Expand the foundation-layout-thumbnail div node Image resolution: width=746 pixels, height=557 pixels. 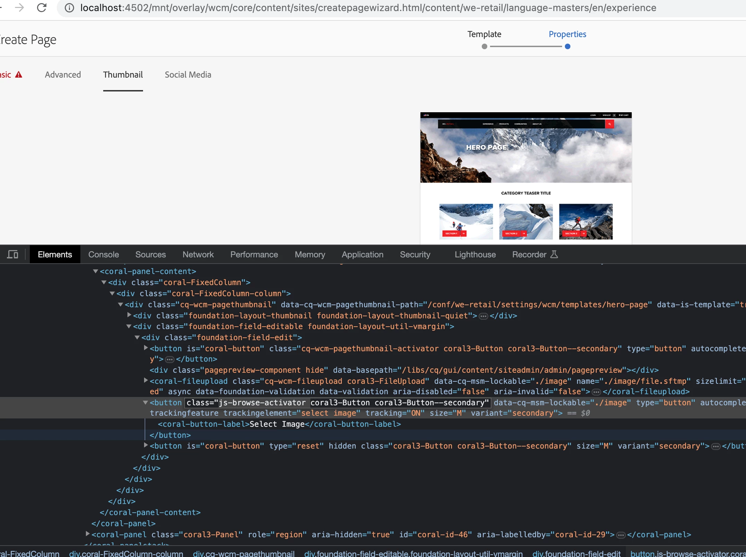pyautogui.click(x=129, y=315)
